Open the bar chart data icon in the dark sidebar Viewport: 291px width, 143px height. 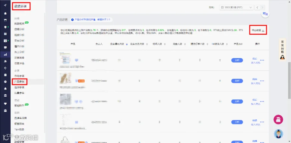pos(5,54)
